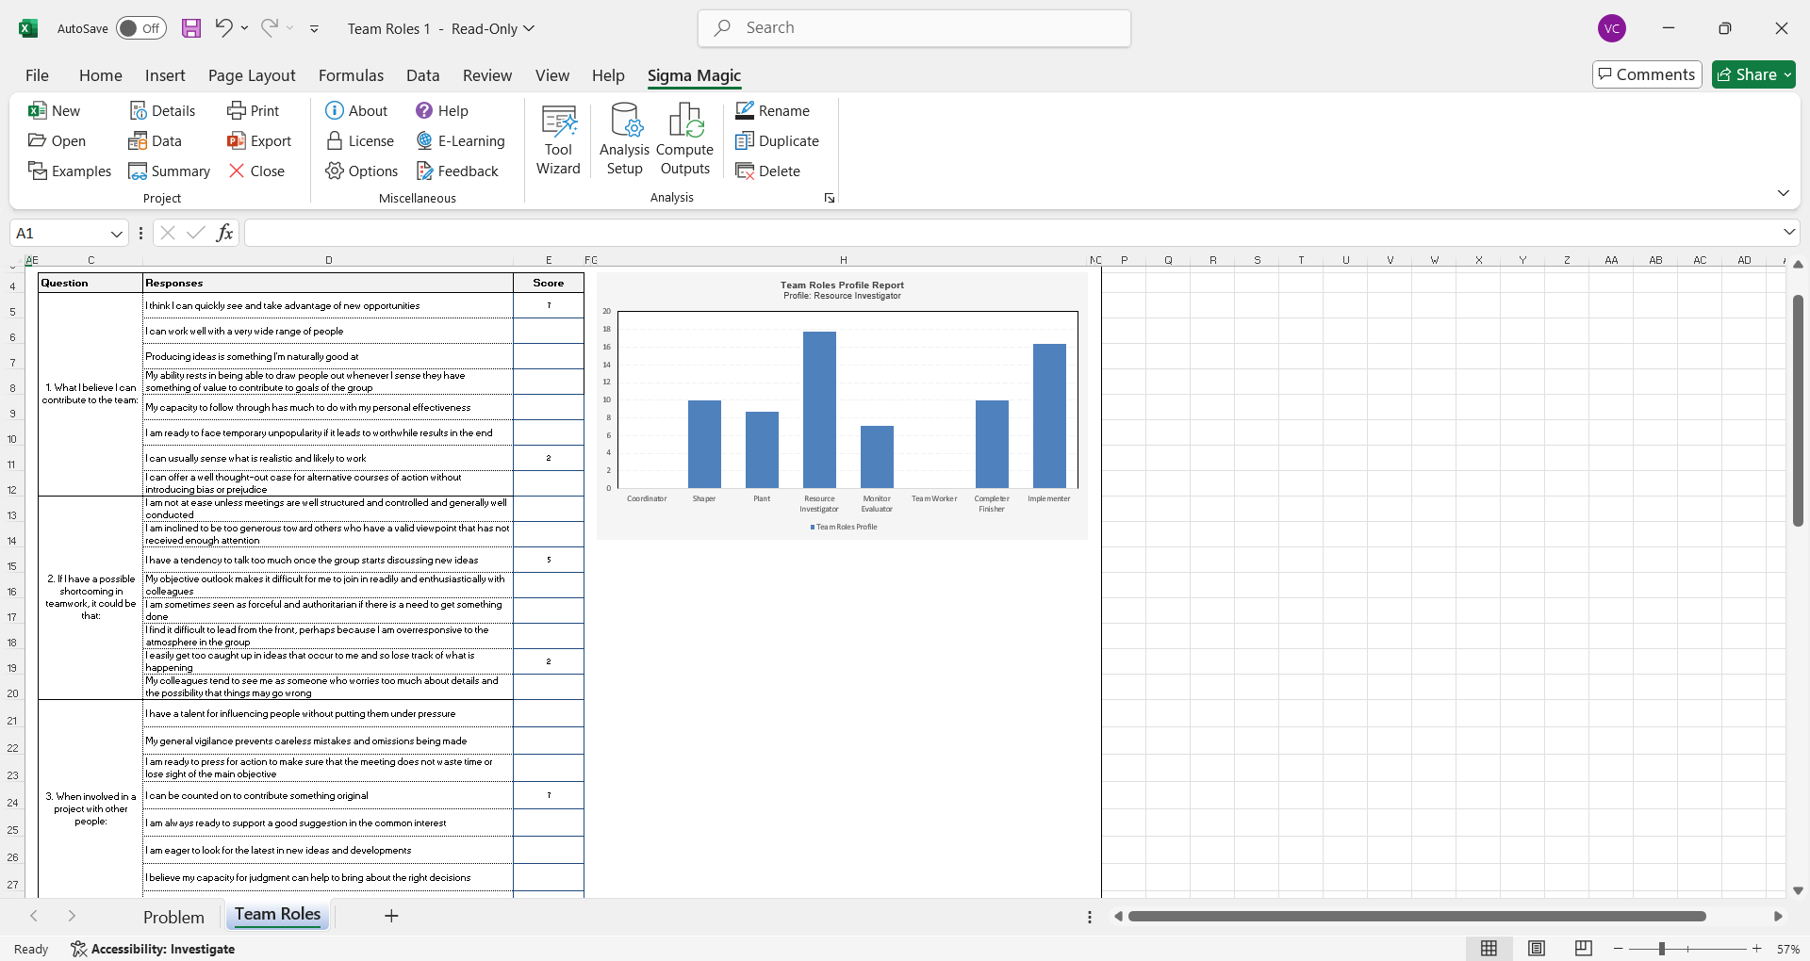The width and height of the screenshot is (1810, 961).
Task: Collapse the ribbon with chevron
Action: pos(1783,193)
